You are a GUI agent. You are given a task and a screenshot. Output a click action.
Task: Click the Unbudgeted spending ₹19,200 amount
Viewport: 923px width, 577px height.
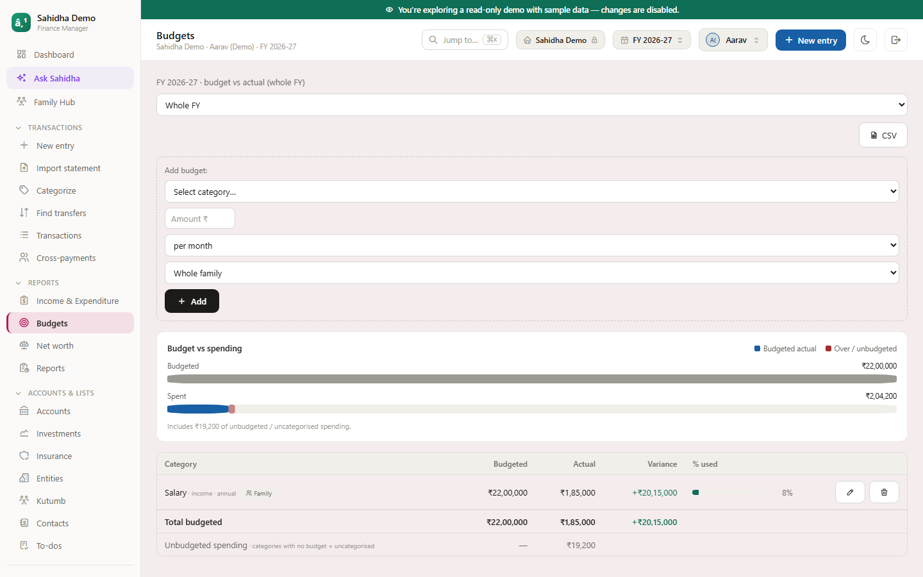(x=581, y=546)
